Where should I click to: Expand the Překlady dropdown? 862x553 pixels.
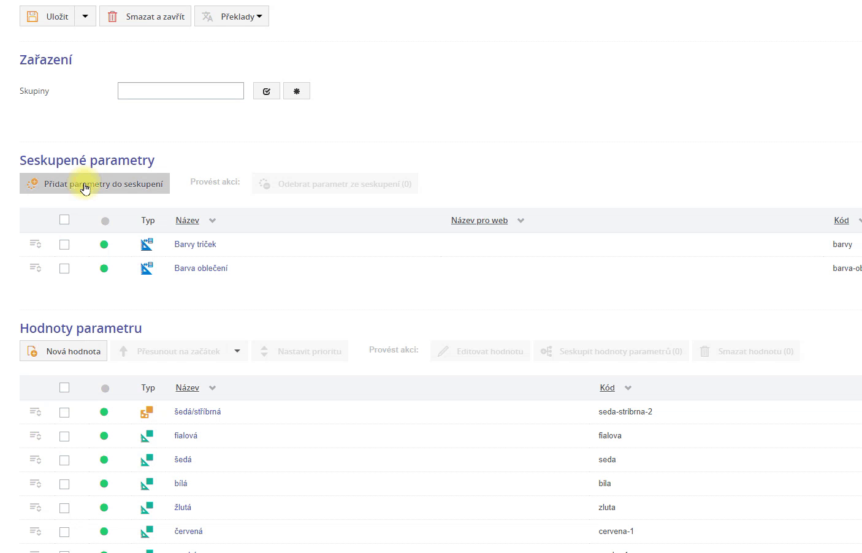[232, 17]
